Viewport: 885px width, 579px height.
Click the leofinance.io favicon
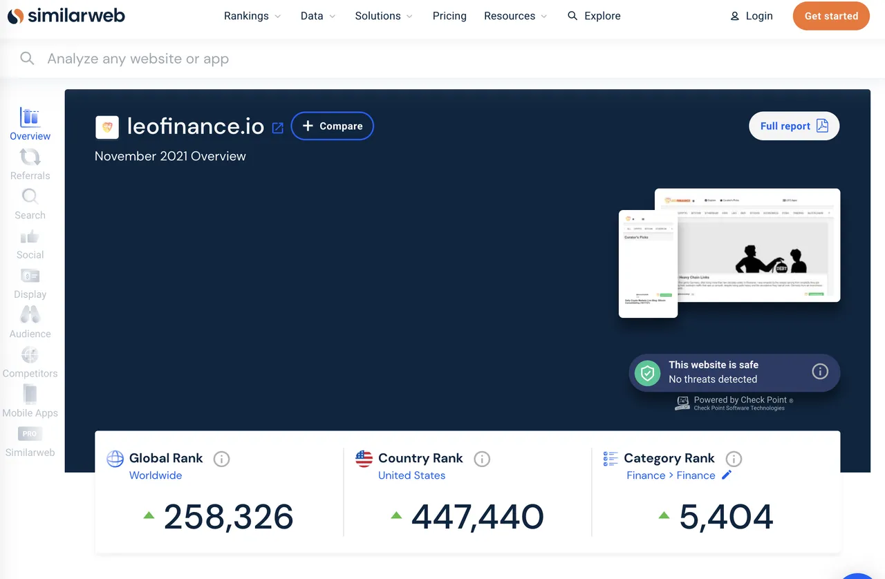(x=107, y=127)
